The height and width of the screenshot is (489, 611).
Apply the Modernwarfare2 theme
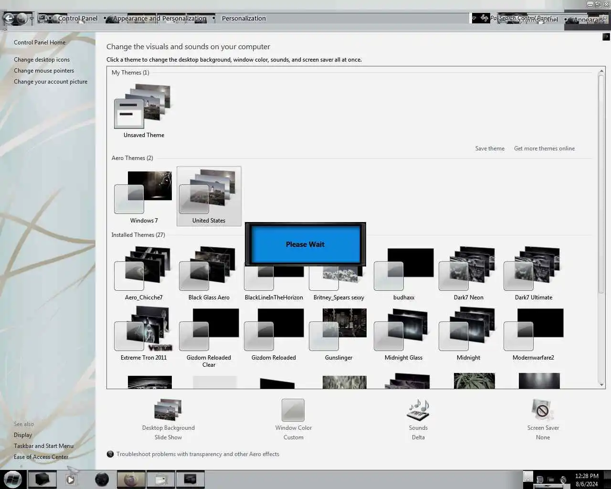click(x=533, y=334)
